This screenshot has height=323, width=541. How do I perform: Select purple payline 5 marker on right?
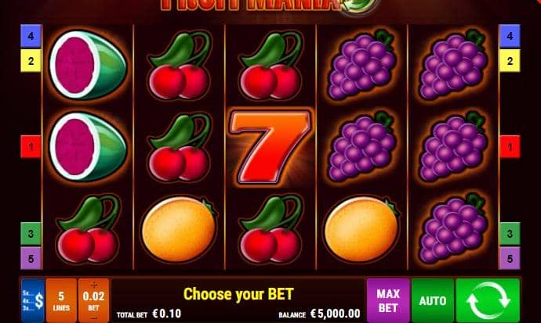pos(510,258)
